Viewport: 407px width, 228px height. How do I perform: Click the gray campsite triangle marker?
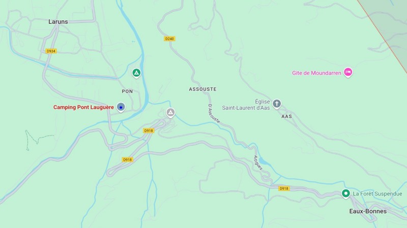[170, 113]
